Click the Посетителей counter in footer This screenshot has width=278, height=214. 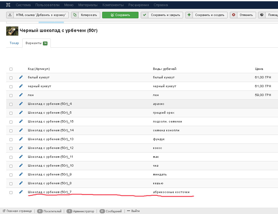(49, 211)
